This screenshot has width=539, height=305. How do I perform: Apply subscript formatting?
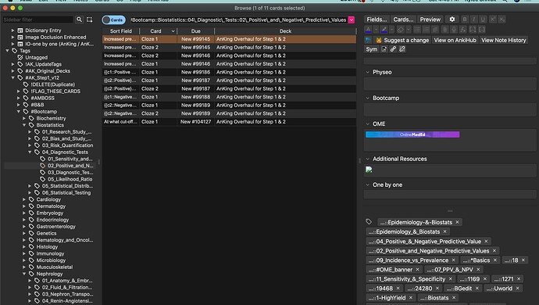(x=502, y=20)
